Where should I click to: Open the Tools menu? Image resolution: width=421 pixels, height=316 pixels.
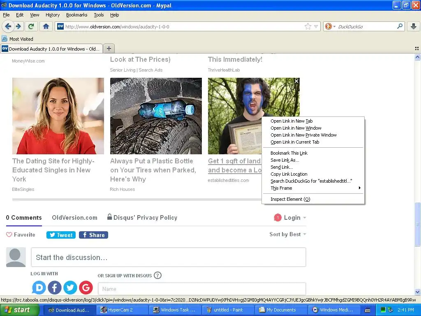[99, 15]
